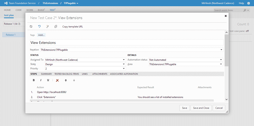The image size is (254, 126).
Task: Click the search magnifier icon
Action: pos(245,10)
